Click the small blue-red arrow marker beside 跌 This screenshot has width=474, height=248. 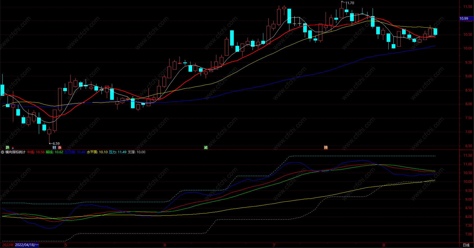(13, 148)
